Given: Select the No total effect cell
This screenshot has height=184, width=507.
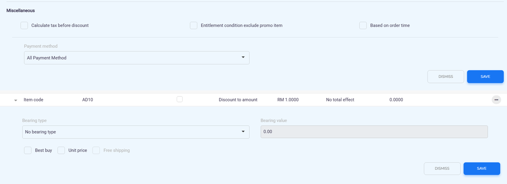Looking at the screenshot, I should (340, 100).
